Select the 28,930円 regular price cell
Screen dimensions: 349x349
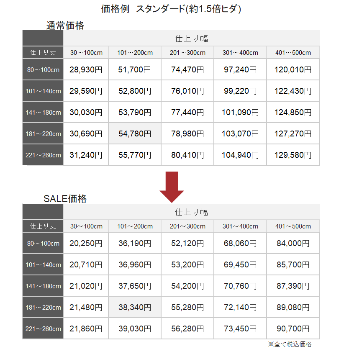pyautogui.click(x=86, y=69)
